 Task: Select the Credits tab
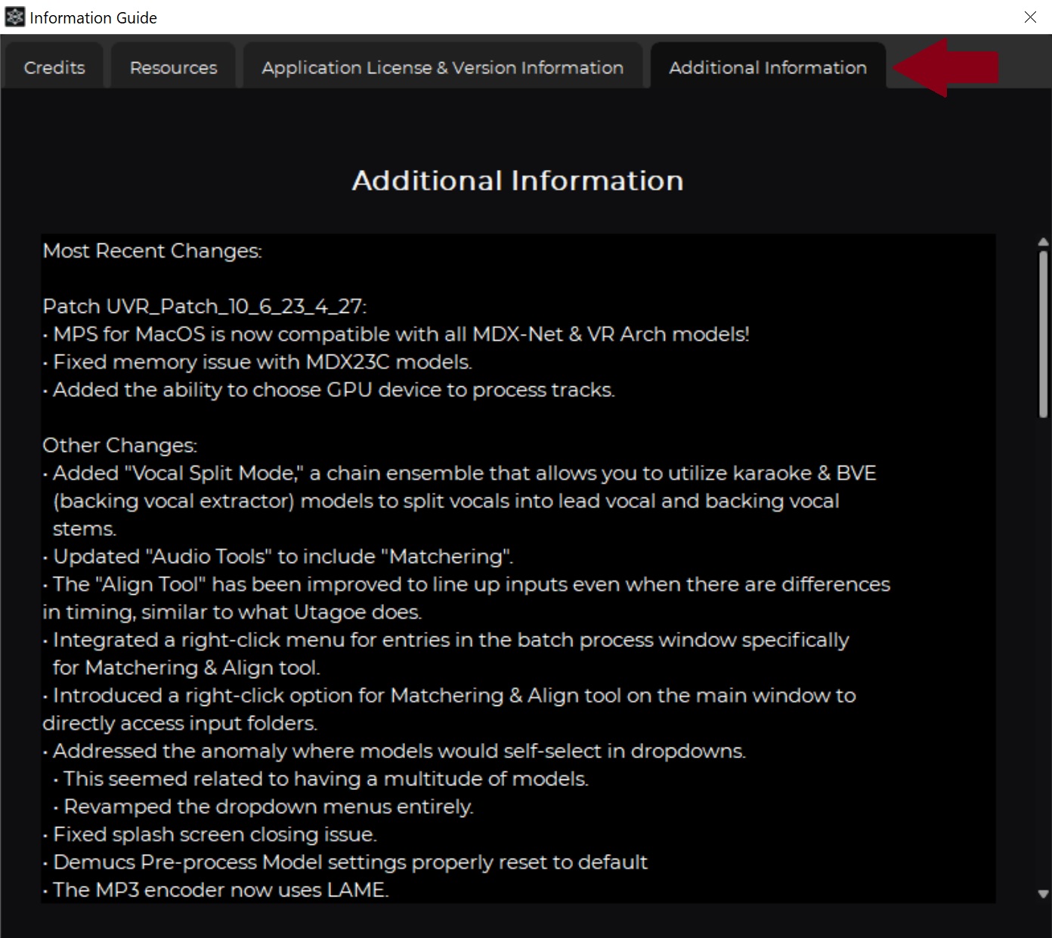(54, 67)
